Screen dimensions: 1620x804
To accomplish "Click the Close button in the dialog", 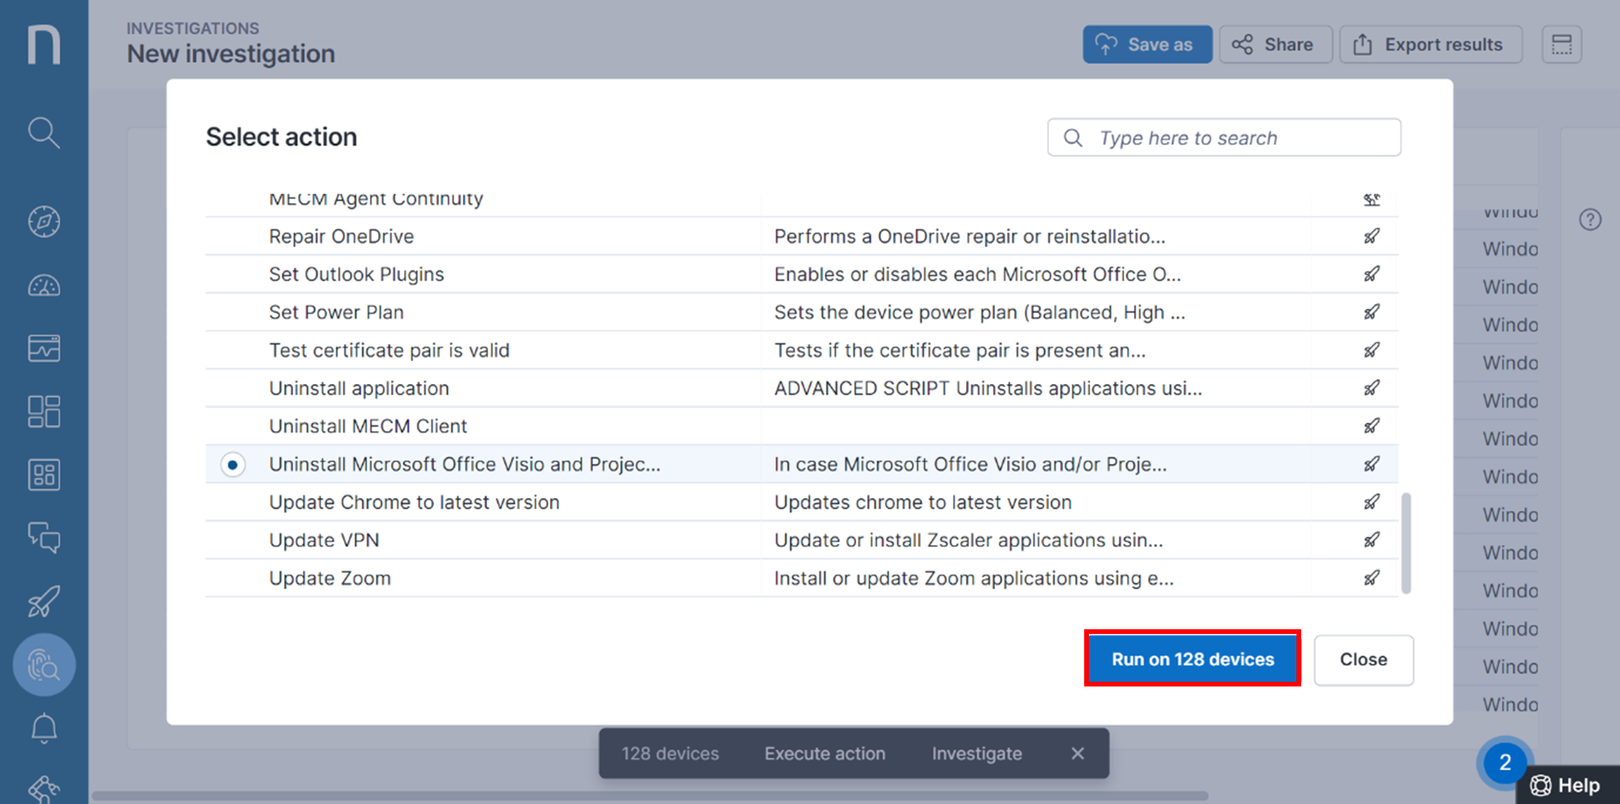I will (x=1363, y=660).
